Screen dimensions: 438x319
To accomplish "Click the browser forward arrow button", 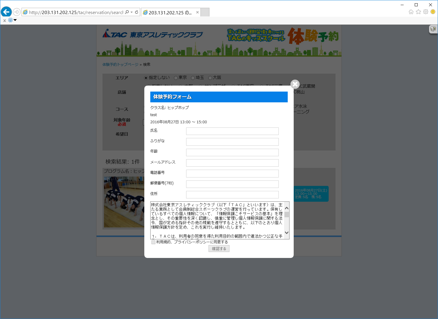I will 17,12.
